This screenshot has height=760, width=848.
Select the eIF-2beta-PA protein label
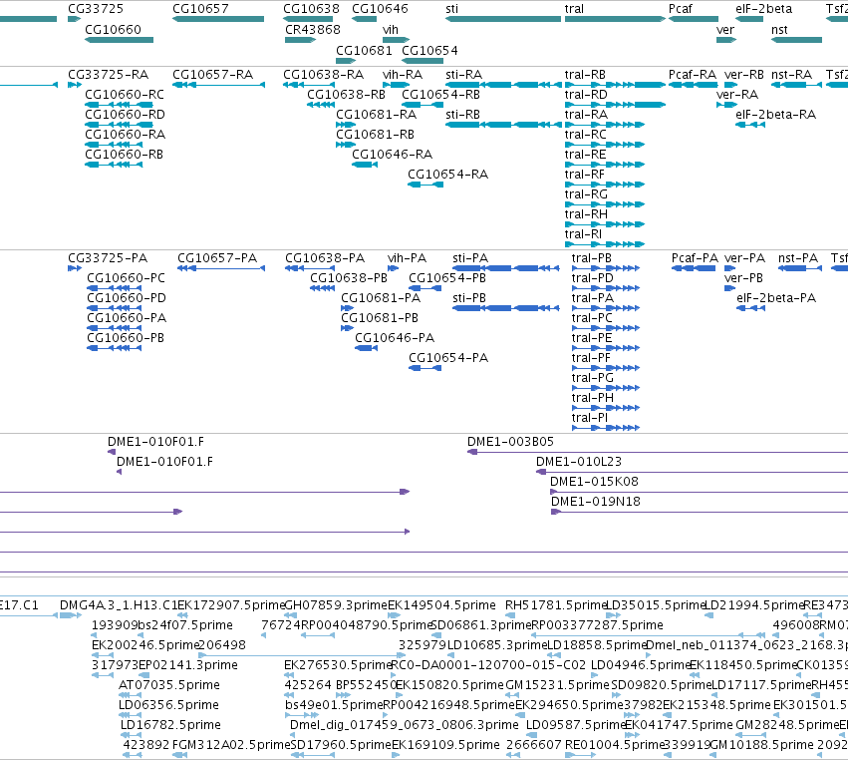tap(776, 298)
